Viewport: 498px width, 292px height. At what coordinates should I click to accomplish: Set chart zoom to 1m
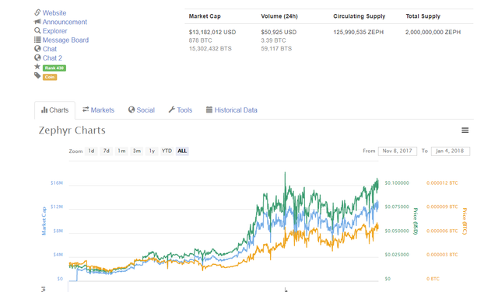pos(121,151)
